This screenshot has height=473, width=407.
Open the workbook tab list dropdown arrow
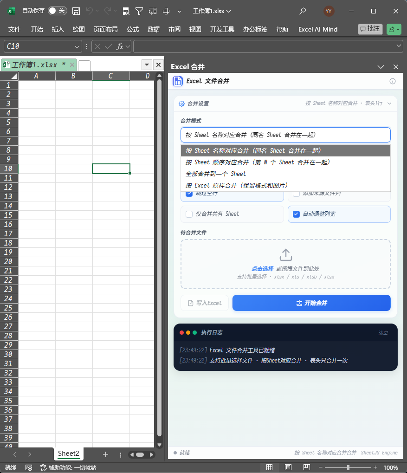(147, 65)
